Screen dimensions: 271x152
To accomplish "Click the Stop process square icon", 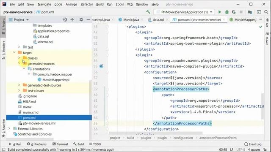I will click(x=241, y=12).
